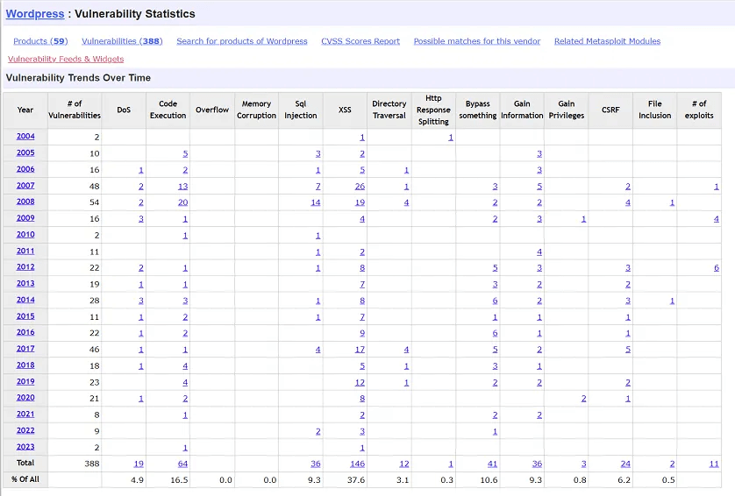Click the 6 exploits link for 2012
This screenshot has width=735, height=496.
click(x=716, y=268)
